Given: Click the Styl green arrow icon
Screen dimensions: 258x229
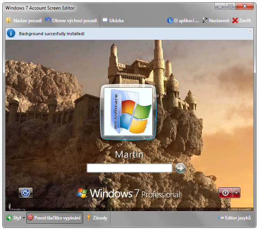Looking at the screenshot, I should pyautogui.click(x=9, y=218).
